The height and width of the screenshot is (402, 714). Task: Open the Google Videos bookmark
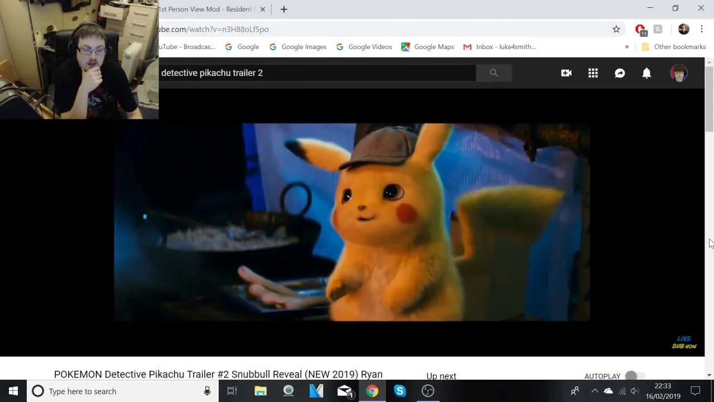(364, 47)
